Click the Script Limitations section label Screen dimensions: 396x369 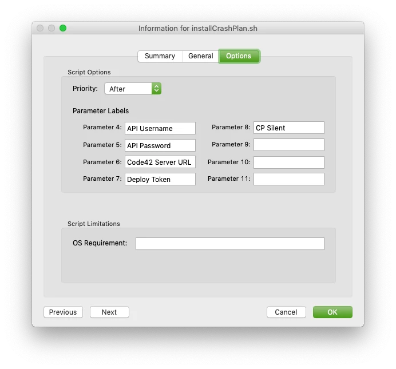pos(94,224)
